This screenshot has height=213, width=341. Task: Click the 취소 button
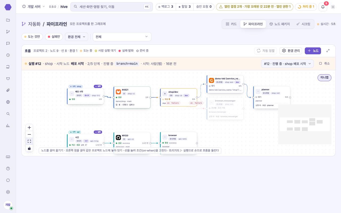click(324, 63)
